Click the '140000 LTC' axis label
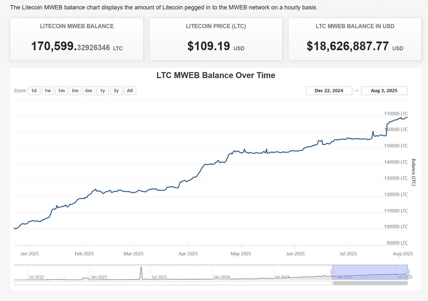 point(396,162)
